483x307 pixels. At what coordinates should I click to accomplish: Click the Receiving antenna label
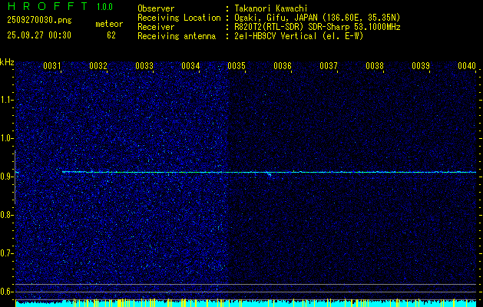[x=177, y=36]
